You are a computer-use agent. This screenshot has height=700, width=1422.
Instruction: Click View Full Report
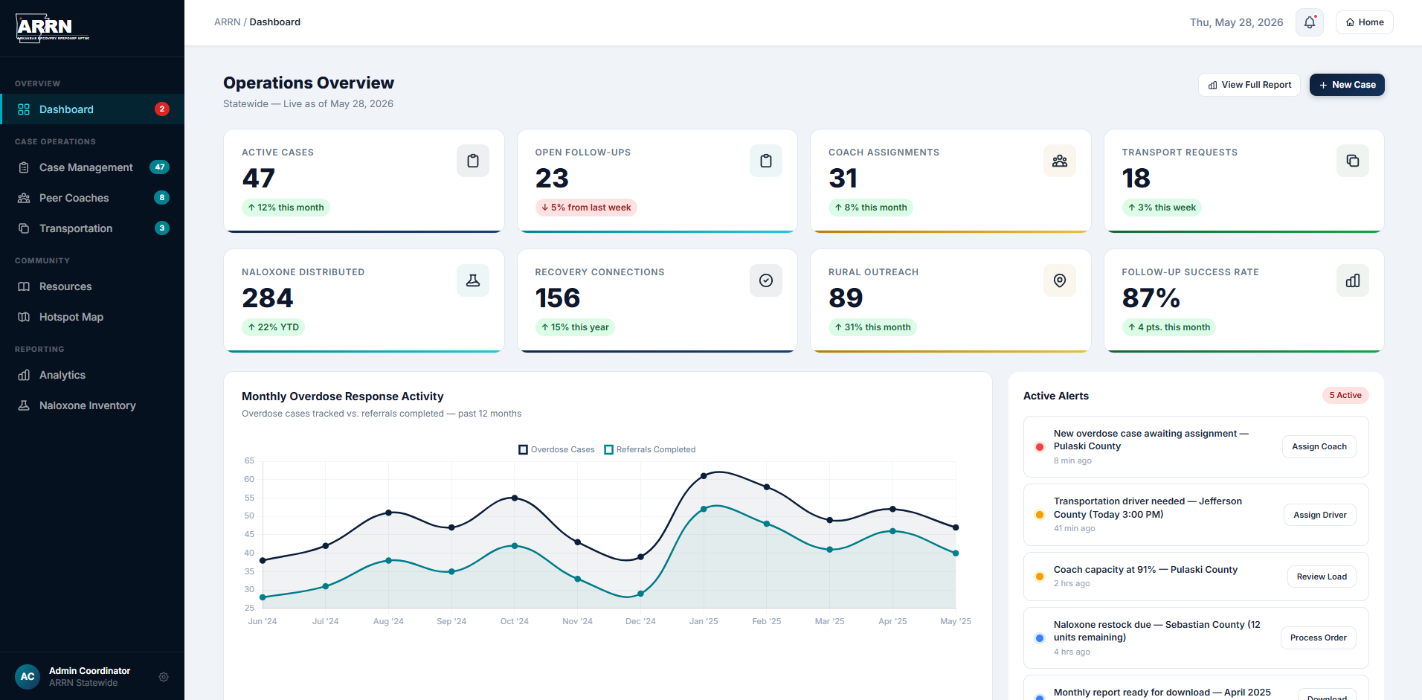point(1249,85)
